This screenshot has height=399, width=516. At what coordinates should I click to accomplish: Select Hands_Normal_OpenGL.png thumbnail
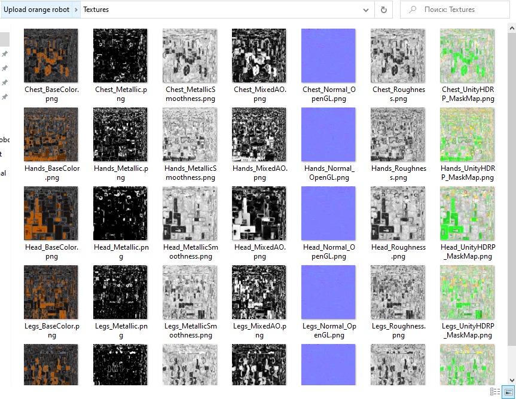click(328, 134)
